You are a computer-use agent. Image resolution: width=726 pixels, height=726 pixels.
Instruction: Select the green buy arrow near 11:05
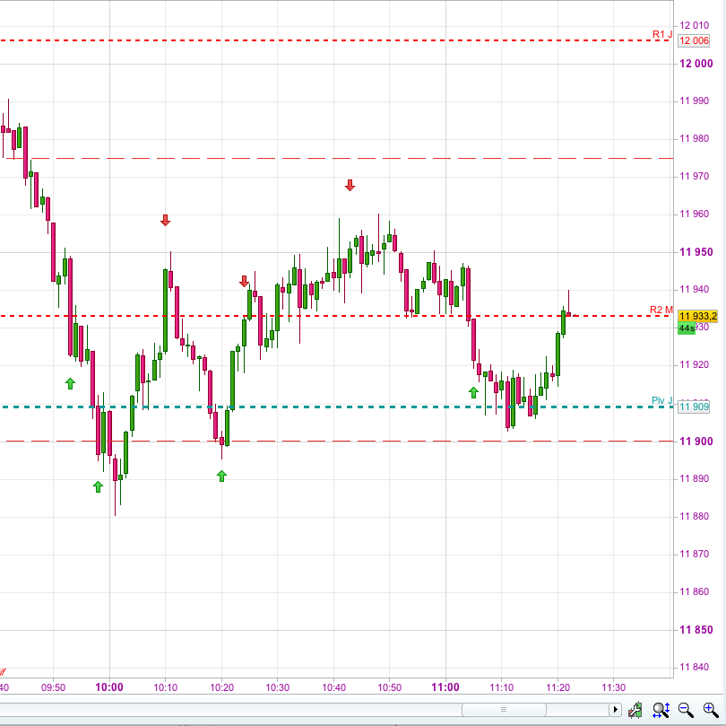473,392
